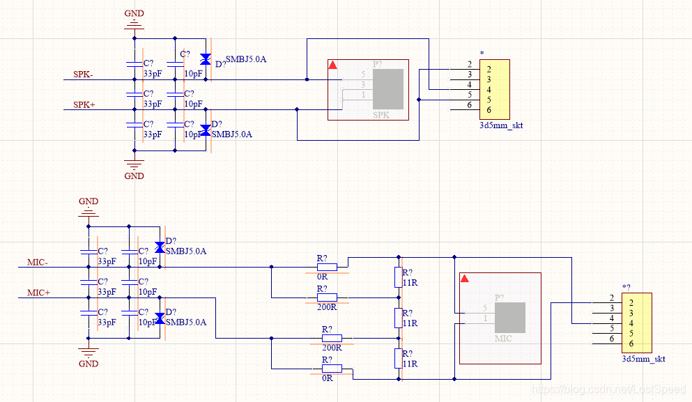The height and width of the screenshot is (402, 692).
Task: Select the 10pF capacitor between MIC- and MIC+
Action: pyautogui.click(x=130, y=282)
